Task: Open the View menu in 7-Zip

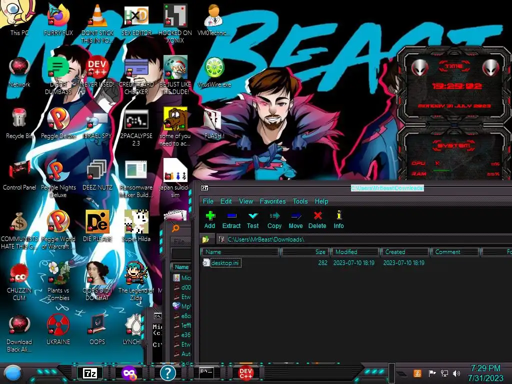Action: tap(246, 201)
